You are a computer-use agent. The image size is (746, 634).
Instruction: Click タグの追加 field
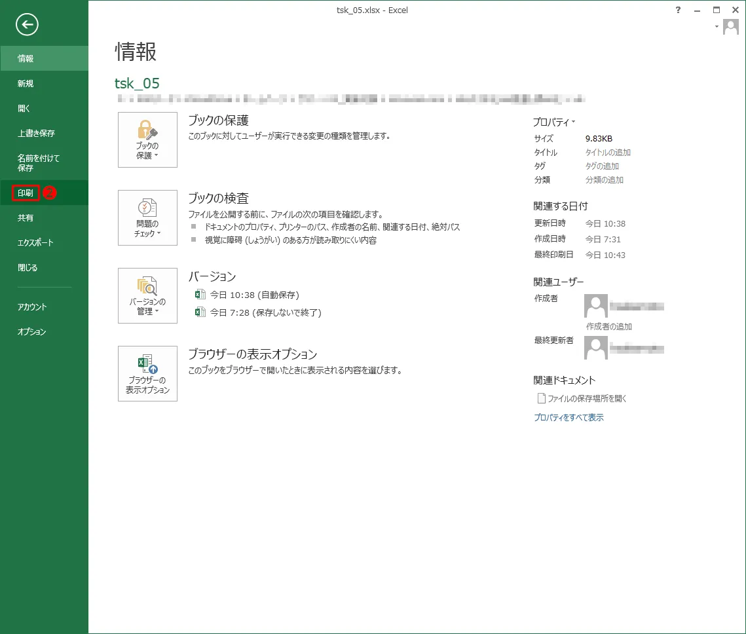point(602,166)
